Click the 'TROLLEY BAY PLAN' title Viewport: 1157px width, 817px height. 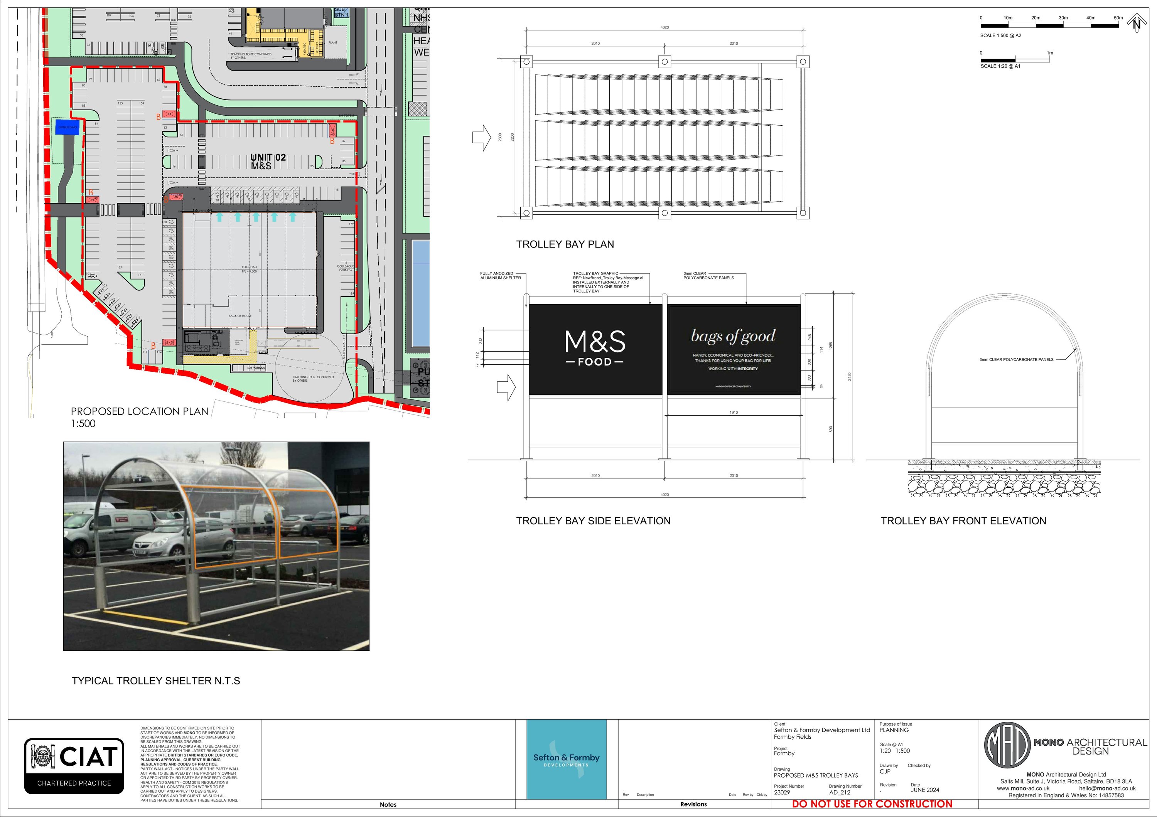coord(565,244)
